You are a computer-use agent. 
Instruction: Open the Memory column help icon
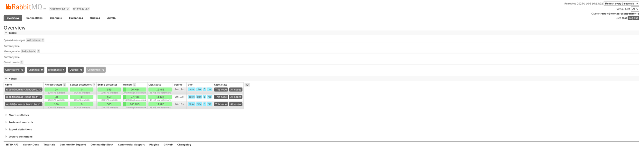135,85
